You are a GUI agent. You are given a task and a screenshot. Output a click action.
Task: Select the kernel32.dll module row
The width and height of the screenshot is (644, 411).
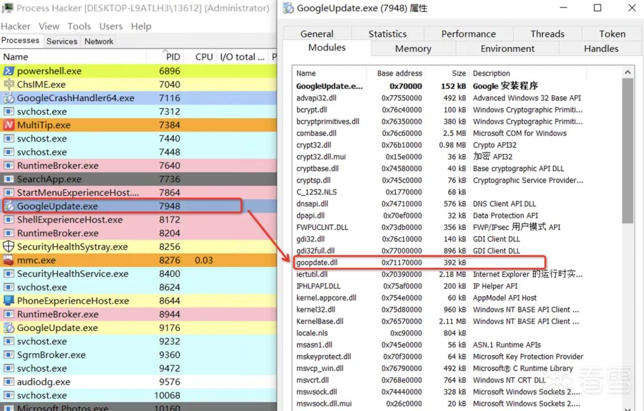pos(438,309)
